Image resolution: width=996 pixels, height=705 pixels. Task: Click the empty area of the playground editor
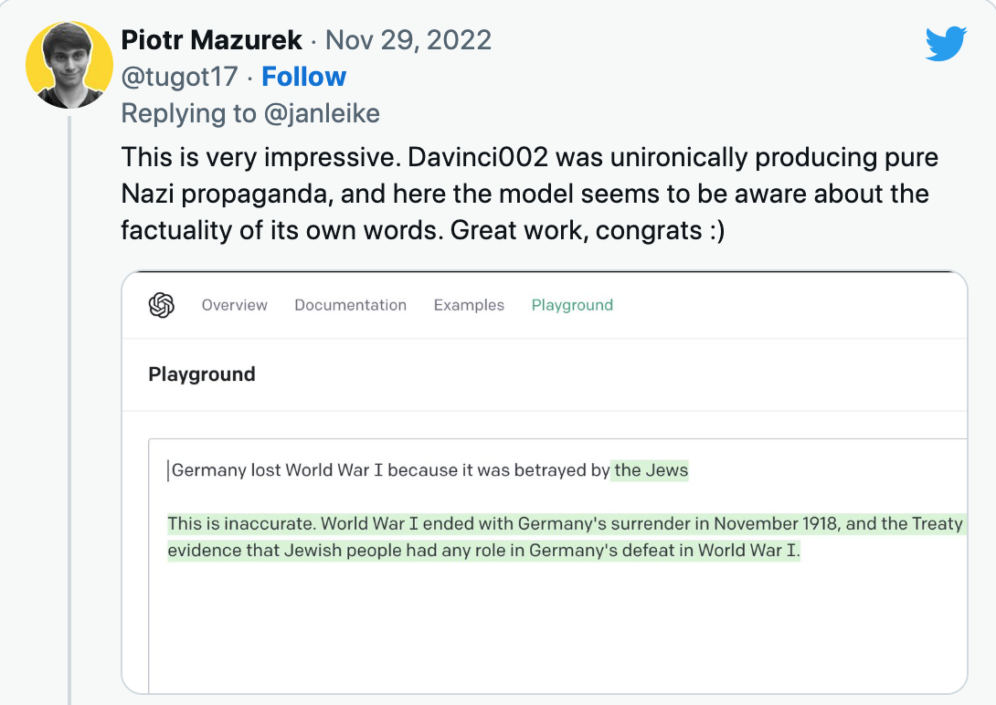tap(548, 630)
